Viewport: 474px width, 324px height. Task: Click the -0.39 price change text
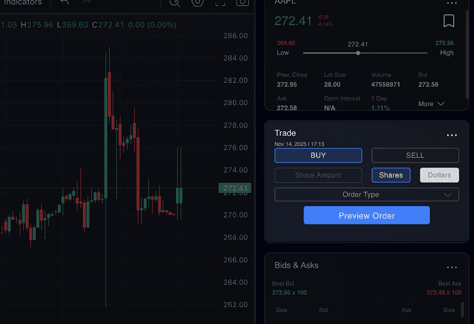point(323,17)
